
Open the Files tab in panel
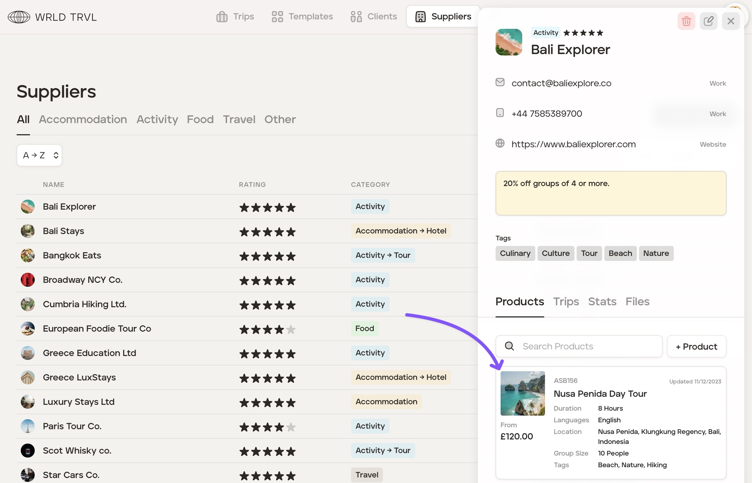coord(637,301)
